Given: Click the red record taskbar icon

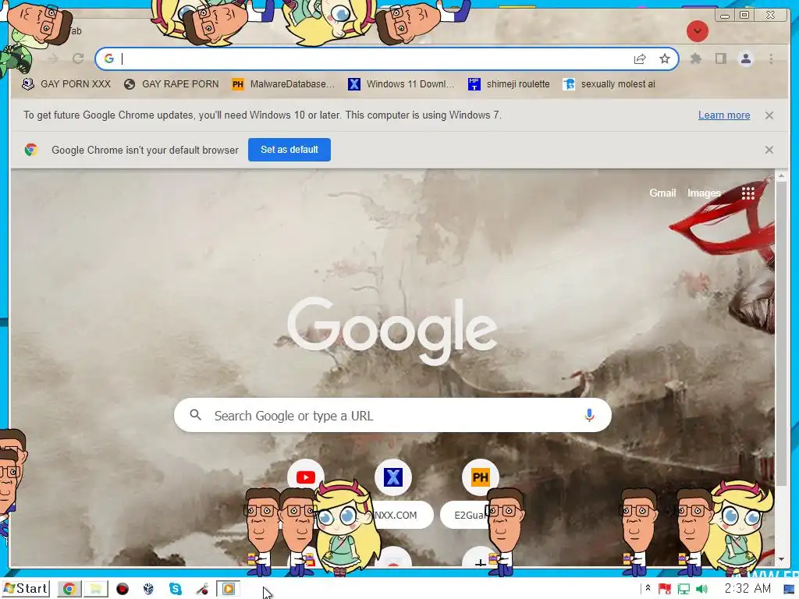Looking at the screenshot, I should [123, 590].
